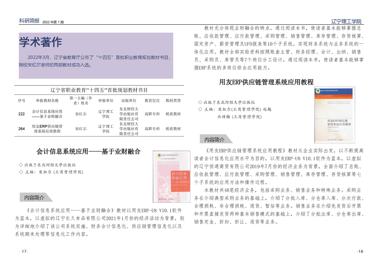The image size is (382, 268).
Task: Click the pink 会计信息系统应用 book cover
Action: click(172, 177)
